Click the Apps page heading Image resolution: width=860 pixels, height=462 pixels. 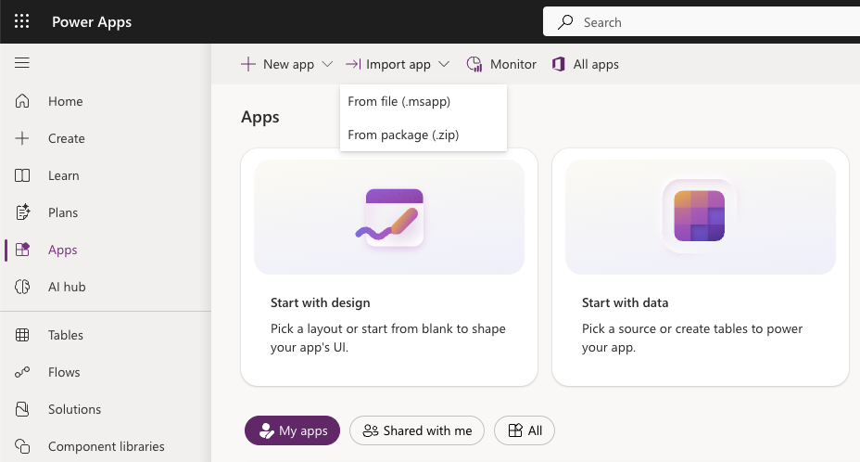(260, 117)
